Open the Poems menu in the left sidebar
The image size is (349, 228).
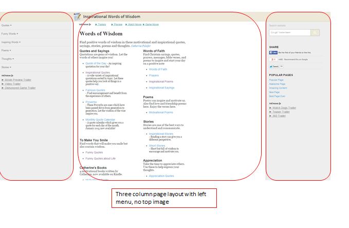pyautogui.click(x=6, y=50)
